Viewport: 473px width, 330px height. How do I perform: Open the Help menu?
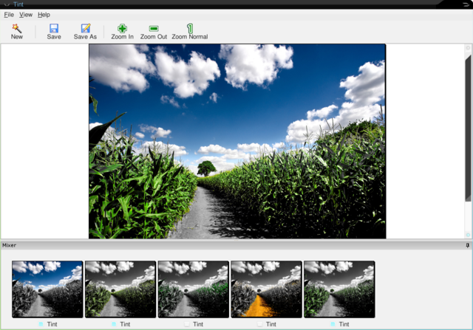pyautogui.click(x=44, y=15)
